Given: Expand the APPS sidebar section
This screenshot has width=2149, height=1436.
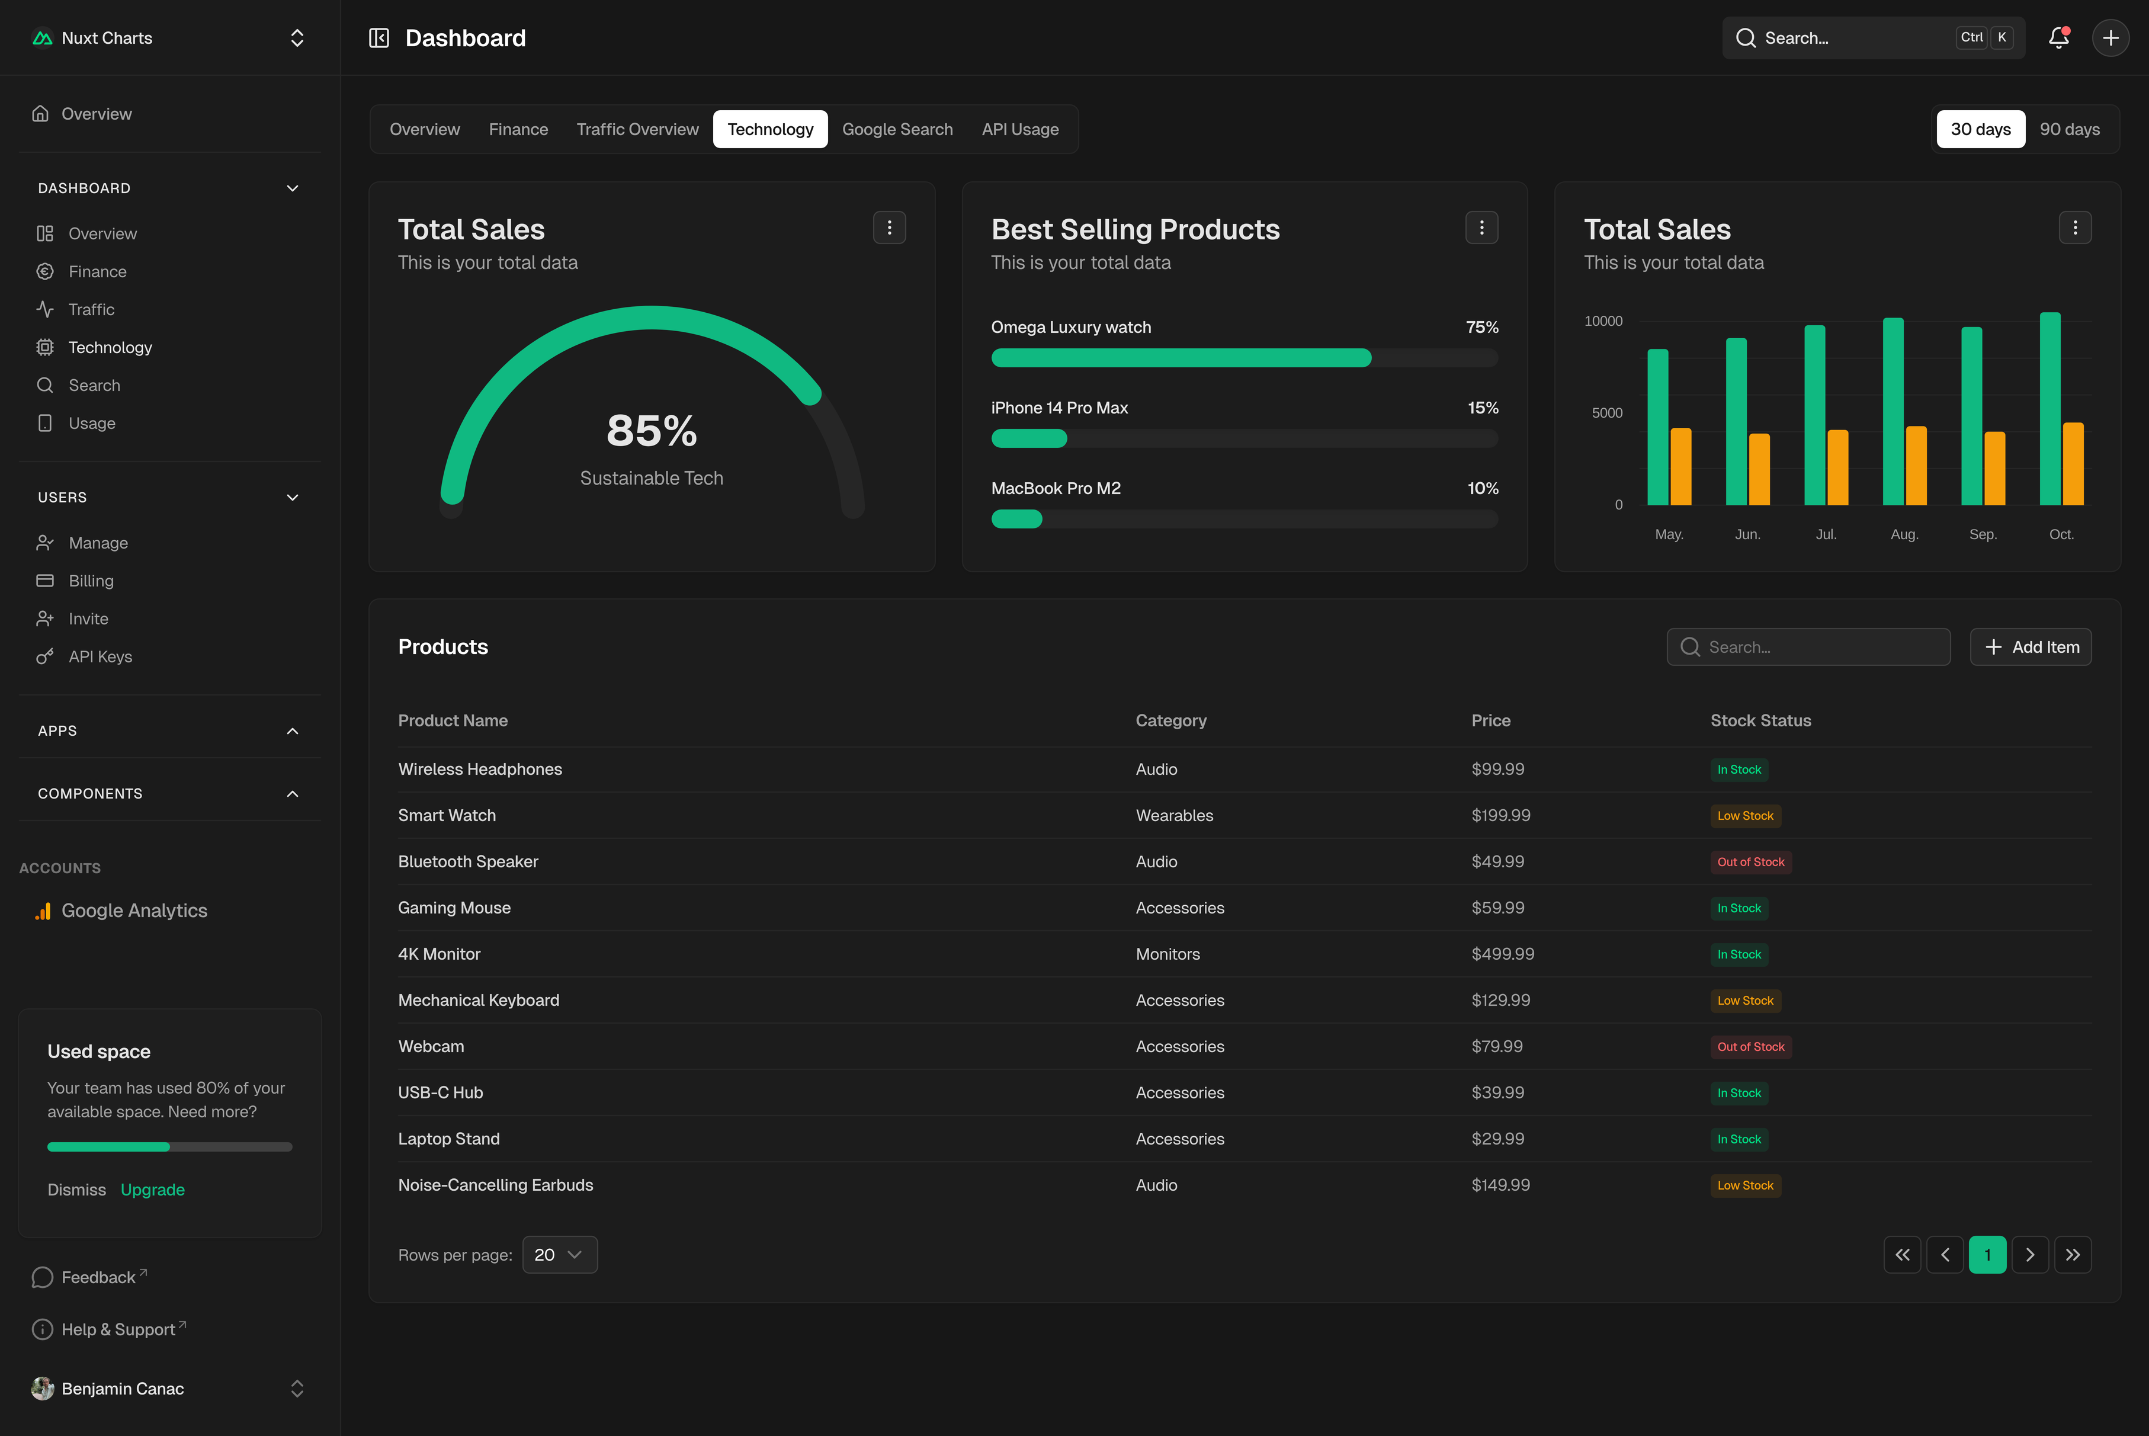Looking at the screenshot, I should click(x=292, y=731).
